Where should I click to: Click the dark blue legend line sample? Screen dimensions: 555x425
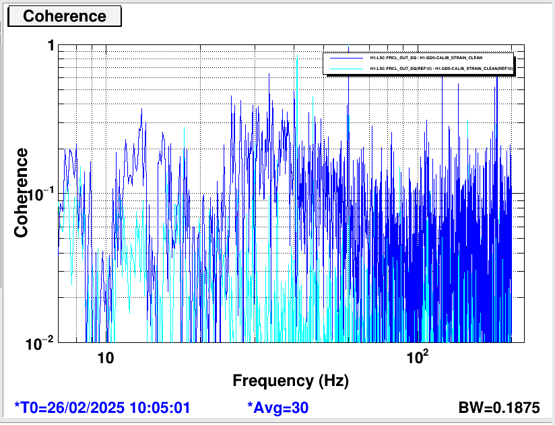coord(346,58)
